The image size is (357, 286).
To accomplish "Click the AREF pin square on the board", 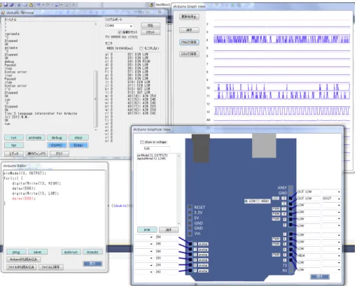I will point(290,187).
